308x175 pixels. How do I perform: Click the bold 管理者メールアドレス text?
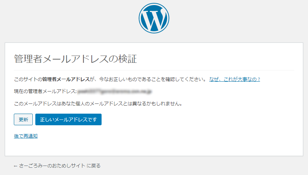click(x=66, y=79)
